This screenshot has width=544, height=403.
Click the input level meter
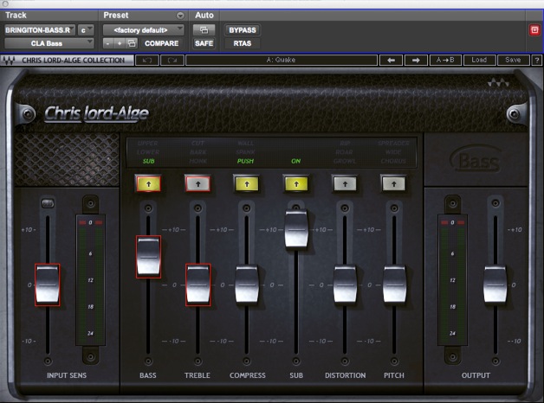tap(91, 279)
